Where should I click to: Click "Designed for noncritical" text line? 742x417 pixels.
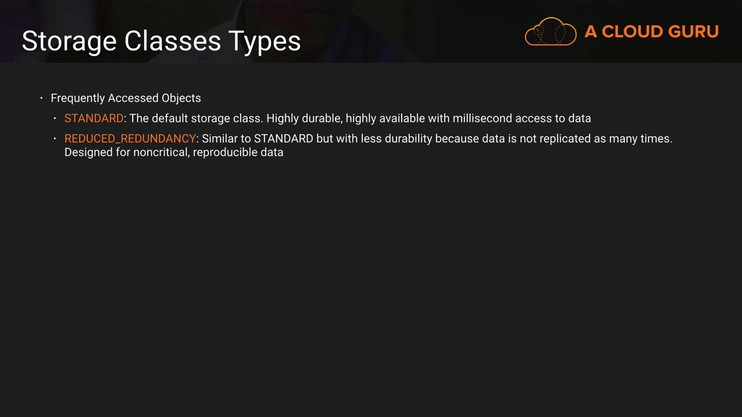[126, 152]
